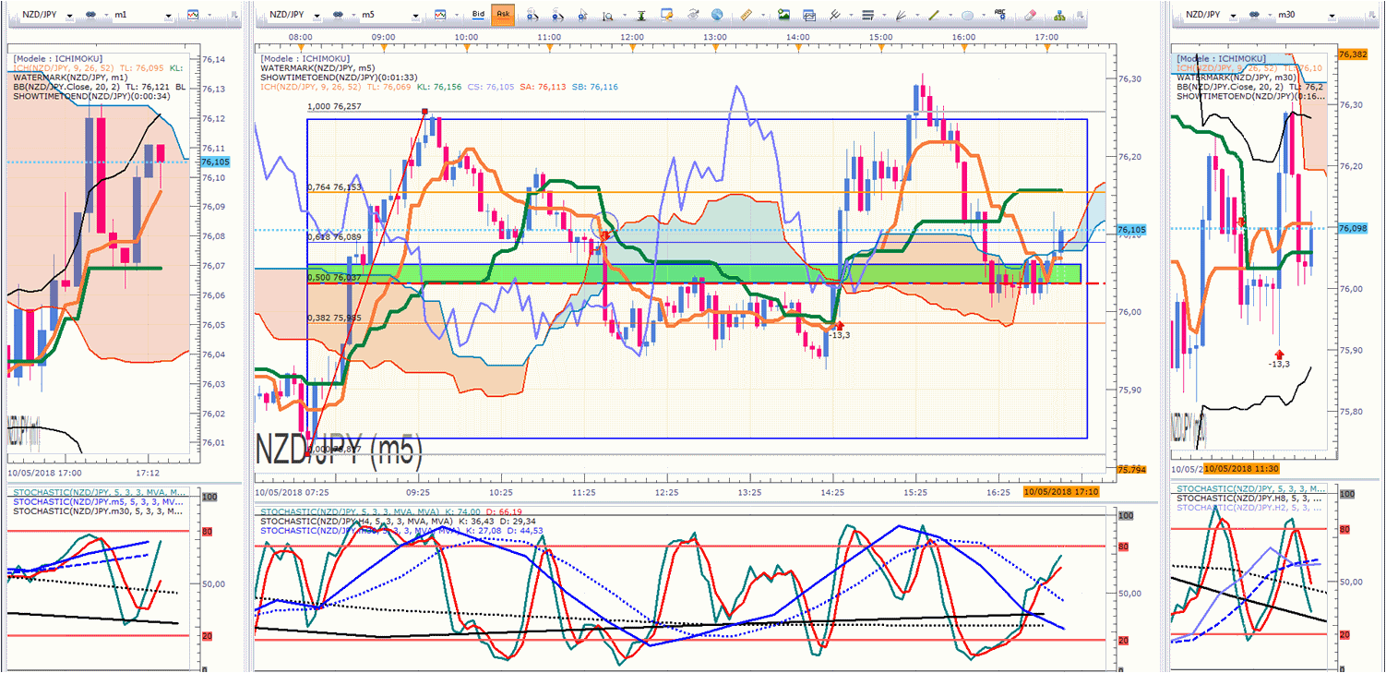Click the highlighted 10/05/2018 17:10 time label
The height and width of the screenshot is (673, 1386).
coord(1061,492)
